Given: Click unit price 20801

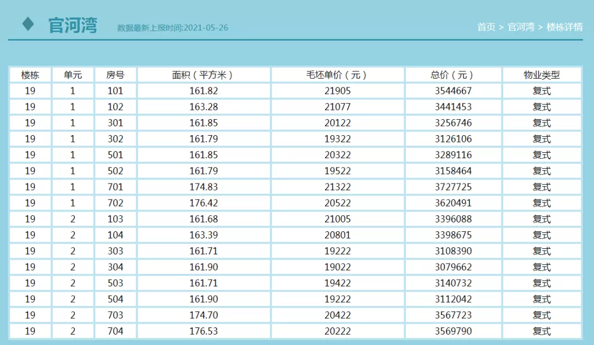Looking at the screenshot, I should [338, 235].
